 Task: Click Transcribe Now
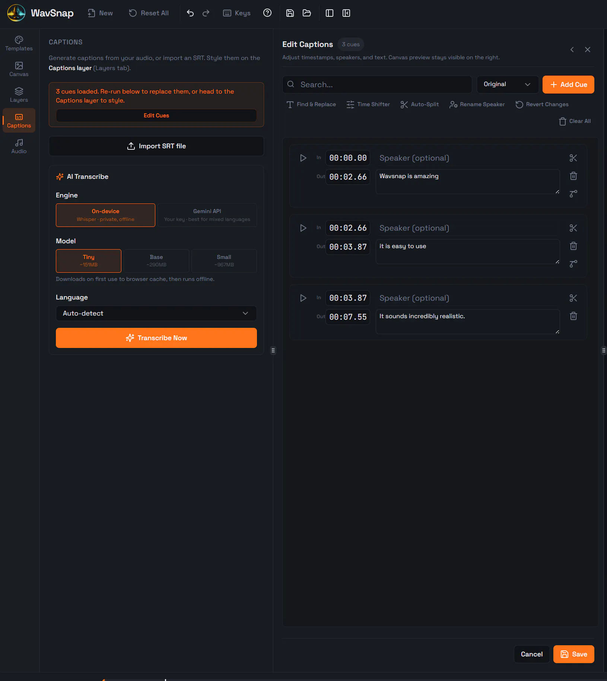pyautogui.click(x=156, y=338)
